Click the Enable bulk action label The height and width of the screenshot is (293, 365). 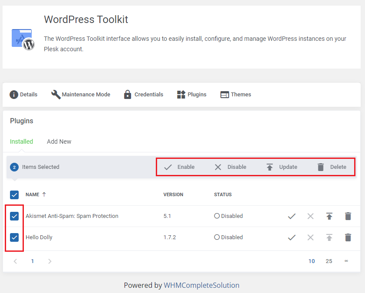point(186,167)
